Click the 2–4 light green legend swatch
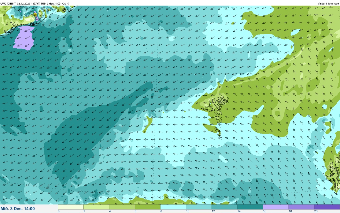The width and height of the screenshot is (340, 213). (96, 207)
